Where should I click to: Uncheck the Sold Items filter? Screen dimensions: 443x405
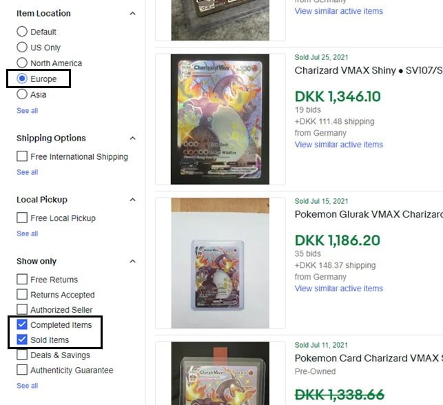(x=22, y=340)
